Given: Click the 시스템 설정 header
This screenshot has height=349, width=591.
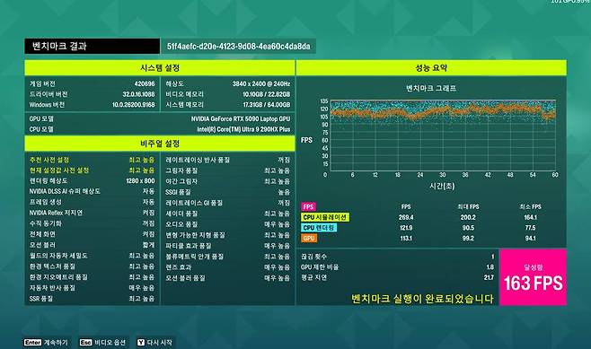Looking at the screenshot, I should [160, 68].
